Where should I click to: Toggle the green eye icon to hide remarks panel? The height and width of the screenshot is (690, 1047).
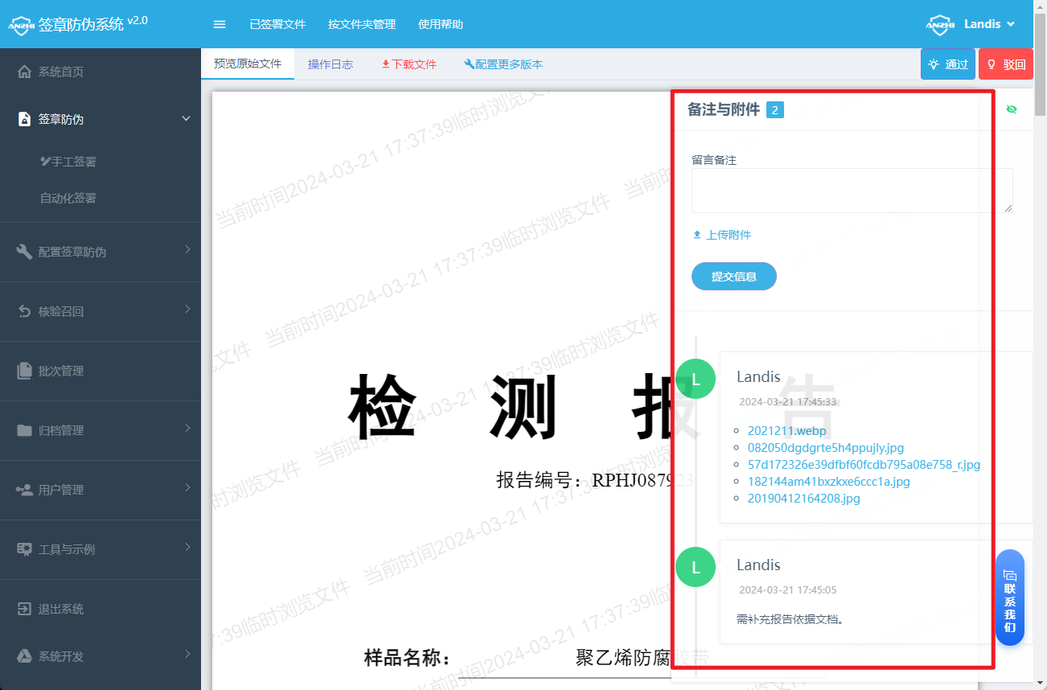[1011, 109]
